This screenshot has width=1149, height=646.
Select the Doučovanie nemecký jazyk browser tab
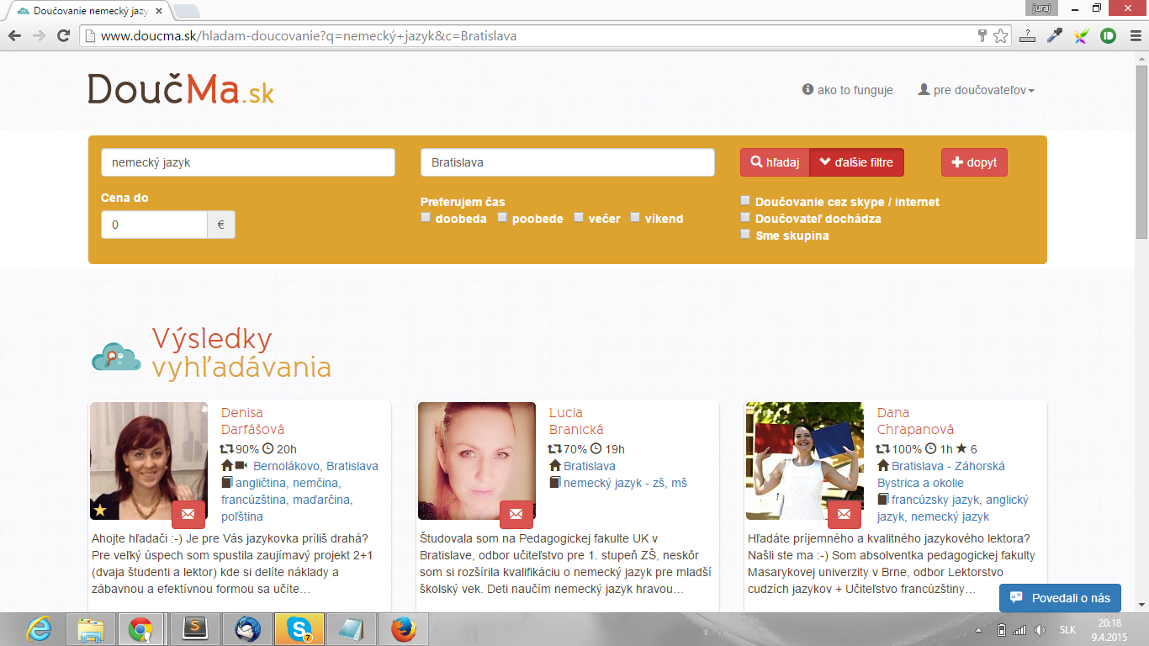[x=84, y=10]
